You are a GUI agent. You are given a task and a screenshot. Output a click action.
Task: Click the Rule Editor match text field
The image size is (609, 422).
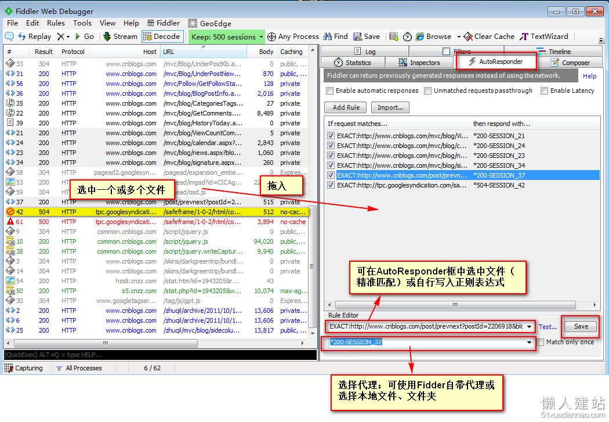(x=426, y=327)
